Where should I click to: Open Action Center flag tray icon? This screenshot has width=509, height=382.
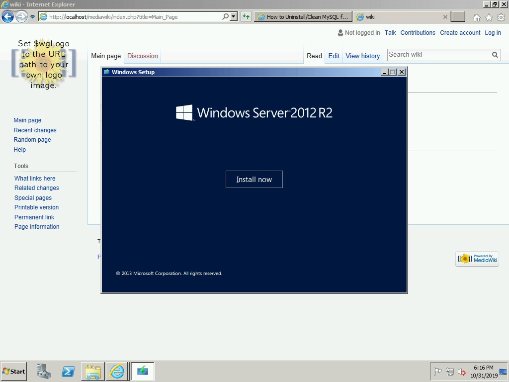coord(437,371)
